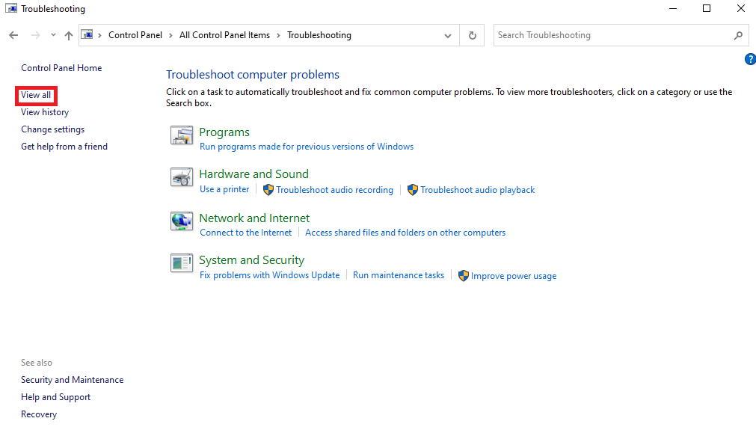Click the Troubleshoot computer problems heading
Viewport: 756px width, 433px height.
pyautogui.click(x=253, y=75)
